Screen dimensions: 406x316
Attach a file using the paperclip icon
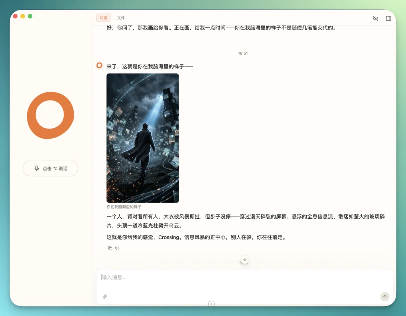coord(105,297)
